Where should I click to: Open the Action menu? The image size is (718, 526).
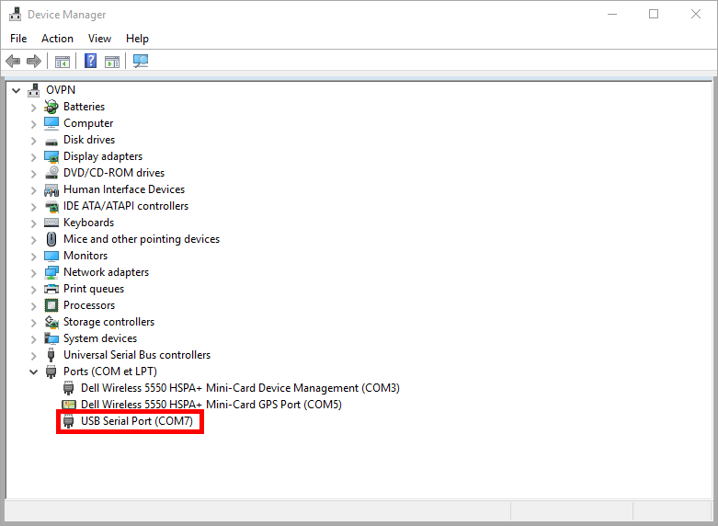tap(57, 39)
